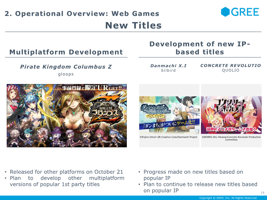The height and width of the screenshot is (200, 267).
Task: Select 'Plan to develop other multiplatform' bullet
Action: click(67, 181)
